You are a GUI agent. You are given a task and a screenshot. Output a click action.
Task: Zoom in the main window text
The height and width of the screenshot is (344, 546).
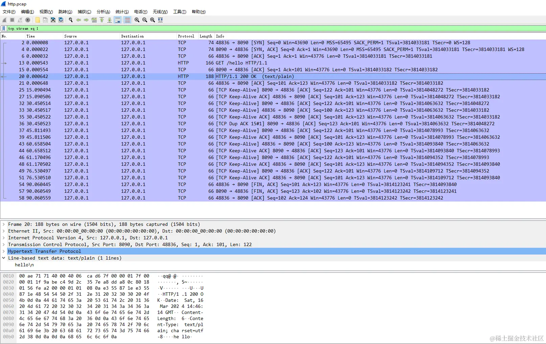coord(137,20)
